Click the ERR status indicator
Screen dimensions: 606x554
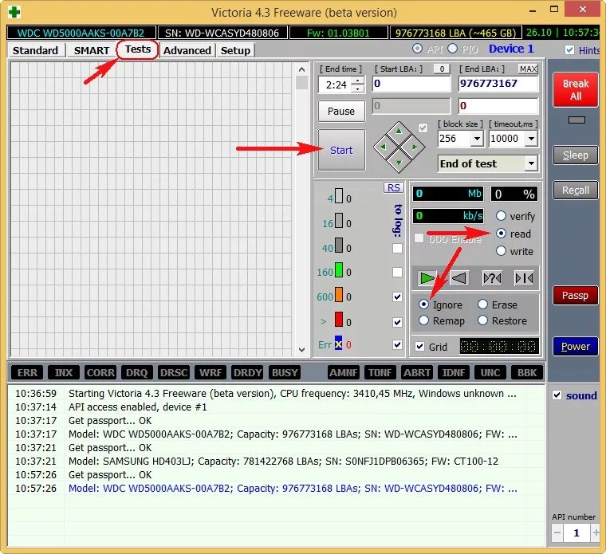click(27, 372)
